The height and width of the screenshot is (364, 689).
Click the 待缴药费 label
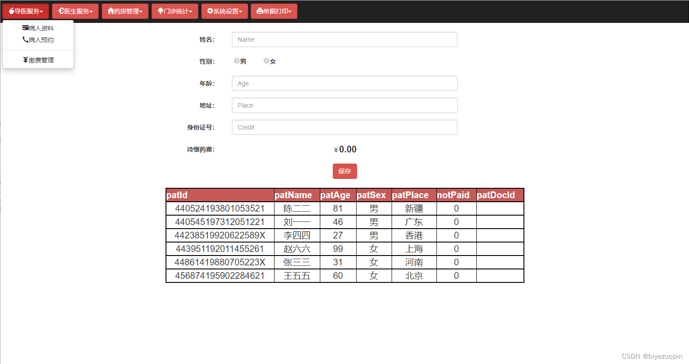coord(201,149)
